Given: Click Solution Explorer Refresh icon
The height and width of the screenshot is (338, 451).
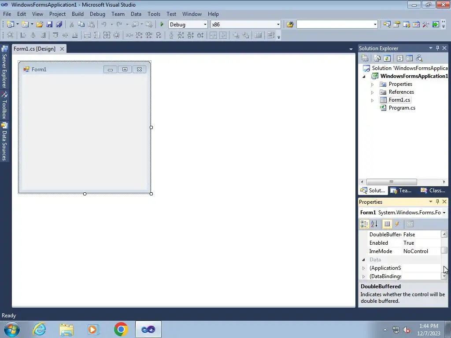Looking at the screenshot, I should pos(387,59).
